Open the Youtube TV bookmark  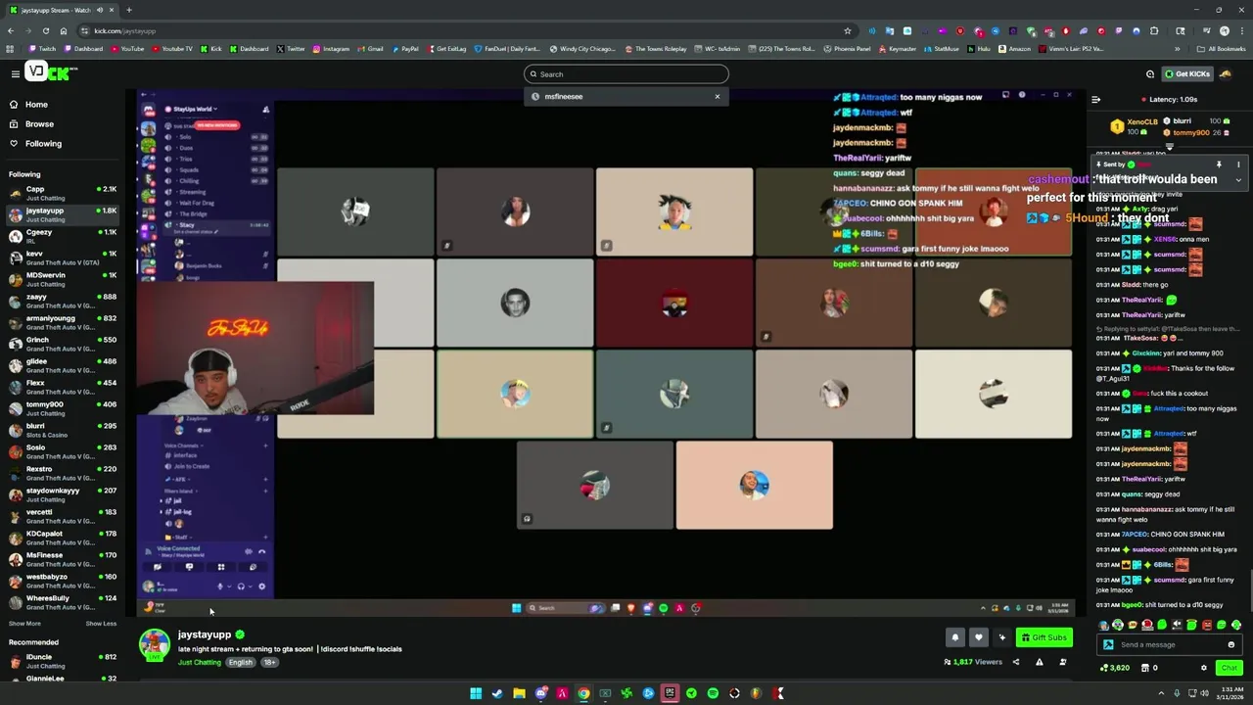172,49
